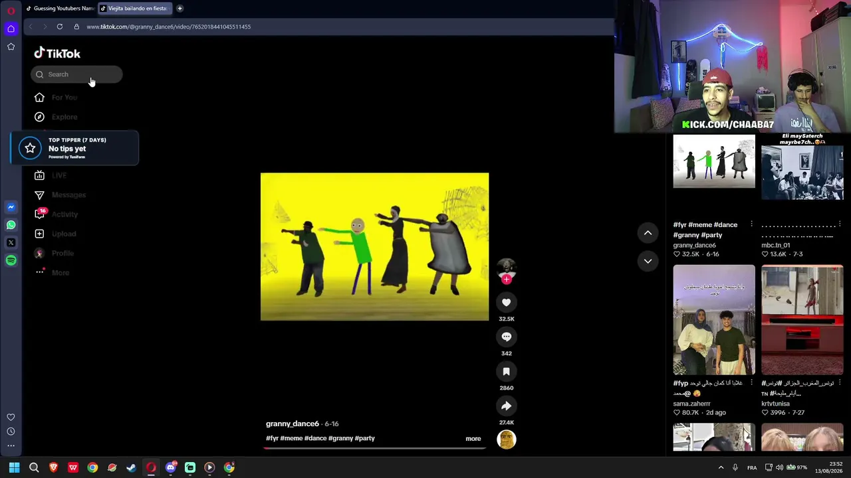
Task: Open the #meme hashtag in the caption
Action: [x=291, y=438]
